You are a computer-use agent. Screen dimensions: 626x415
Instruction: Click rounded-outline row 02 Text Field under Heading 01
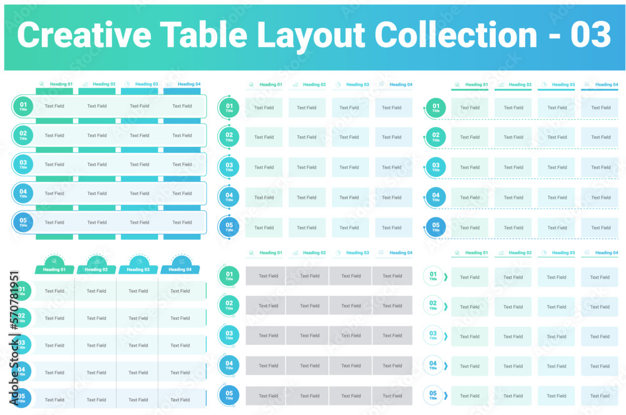54,136
